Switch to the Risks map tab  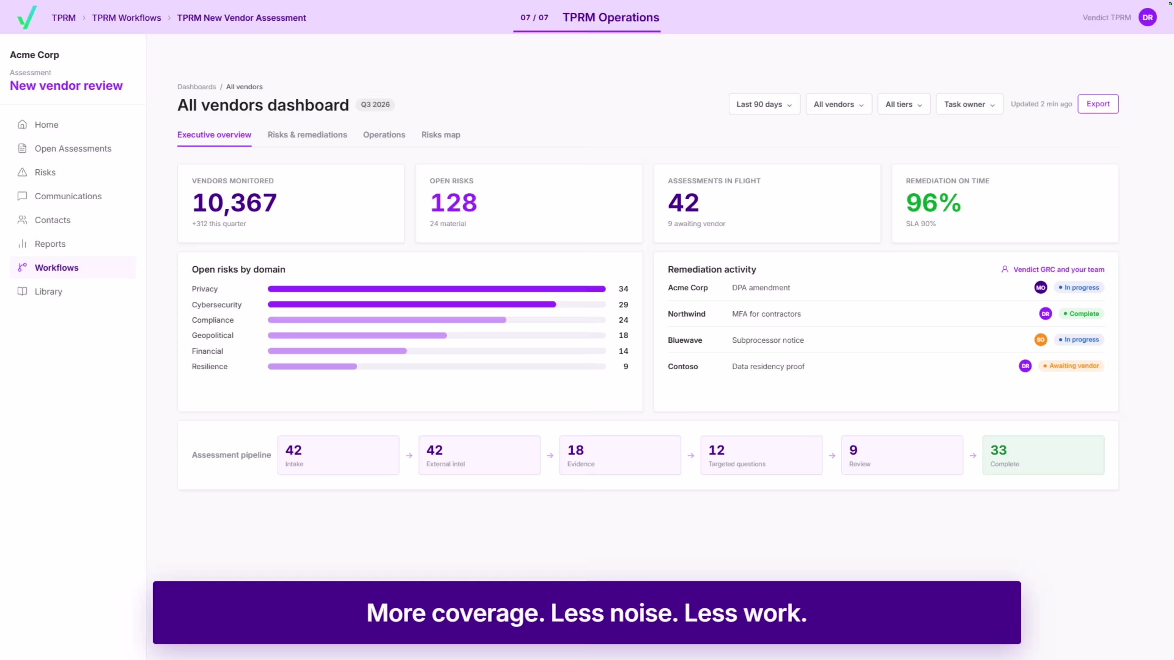441,135
